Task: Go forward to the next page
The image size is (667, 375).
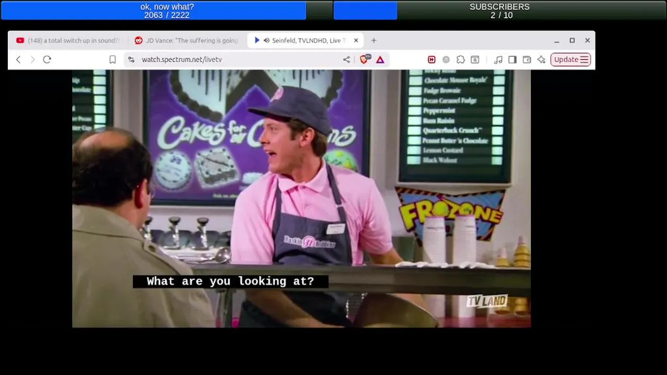Action: pyautogui.click(x=32, y=59)
